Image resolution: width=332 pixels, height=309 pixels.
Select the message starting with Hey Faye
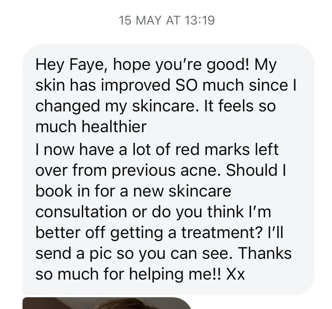click(x=168, y=169)
